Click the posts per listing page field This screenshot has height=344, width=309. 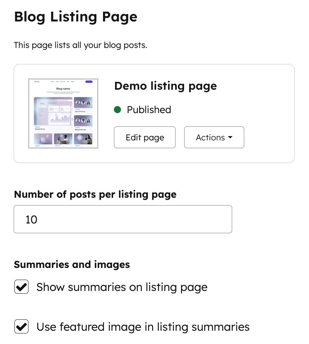click(123, 219)
